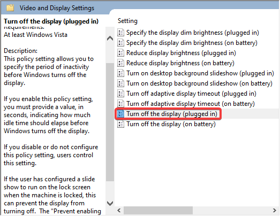This screenshot has height=216, width=280.
Task: Select Turn off adaptive display timeout (on battery) setting
Action: click(191, 104)
